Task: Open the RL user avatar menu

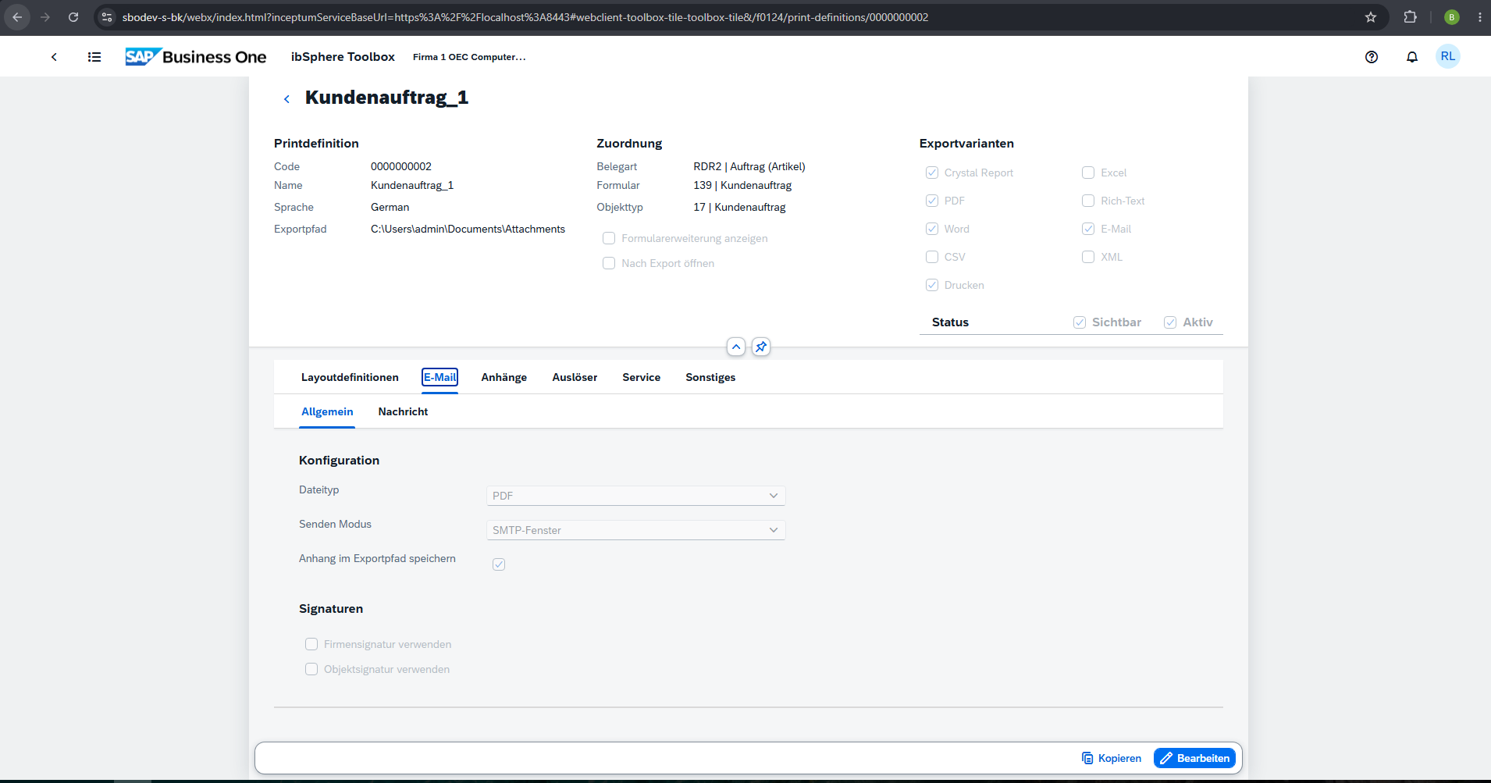Action: [1448, 56]
